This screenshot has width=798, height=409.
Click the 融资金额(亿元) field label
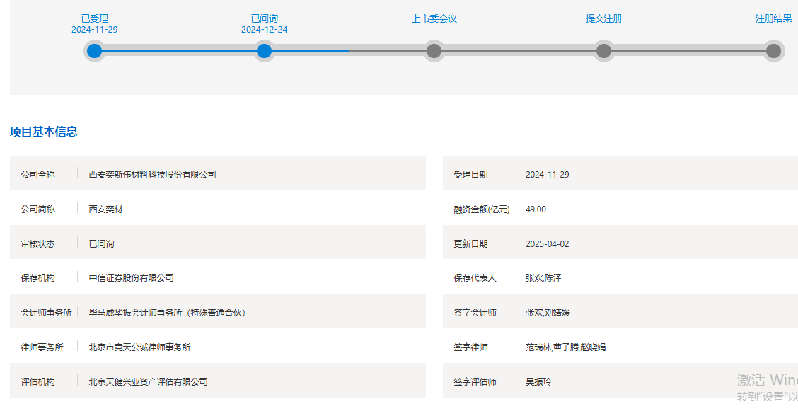482,209
